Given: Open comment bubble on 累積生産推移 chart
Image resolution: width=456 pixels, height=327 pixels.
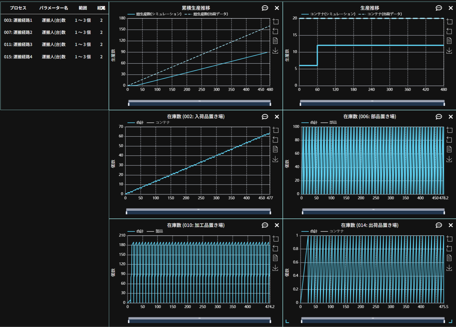Looking at the screenshot, I should (265, 8).
